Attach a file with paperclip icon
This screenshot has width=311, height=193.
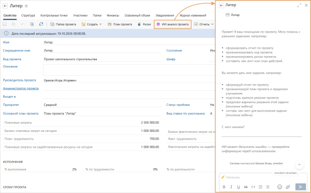288,187
